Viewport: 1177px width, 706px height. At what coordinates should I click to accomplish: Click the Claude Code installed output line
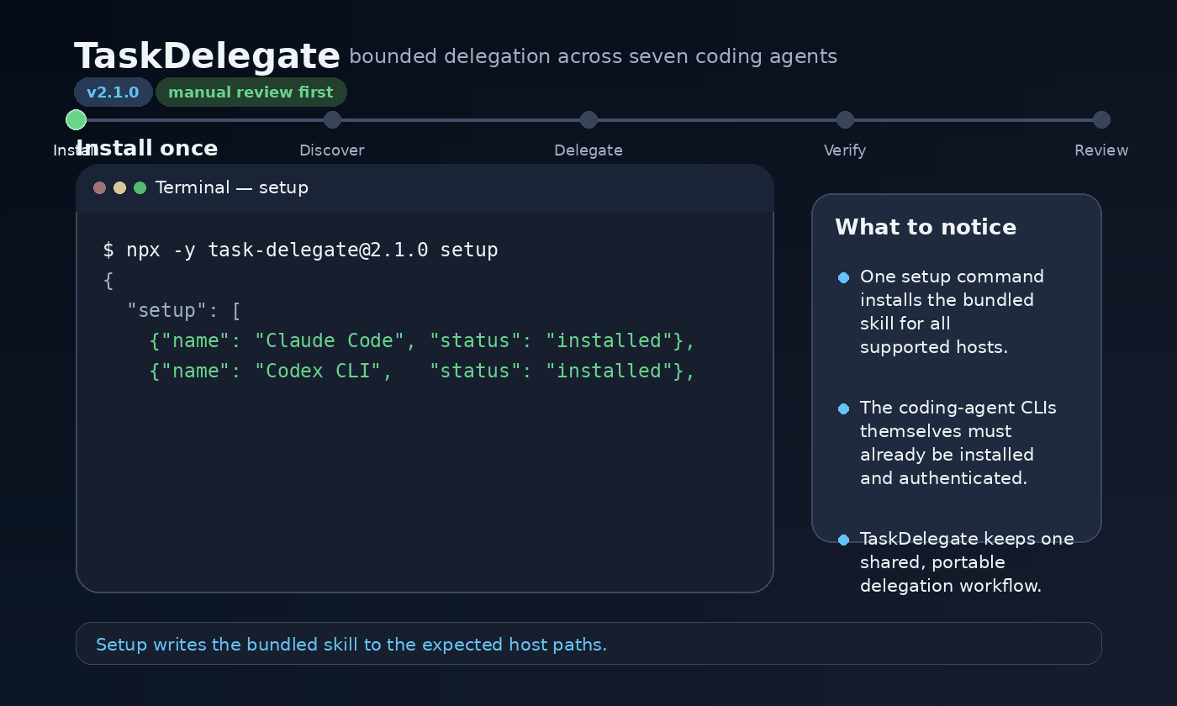(x=423, y=341)
